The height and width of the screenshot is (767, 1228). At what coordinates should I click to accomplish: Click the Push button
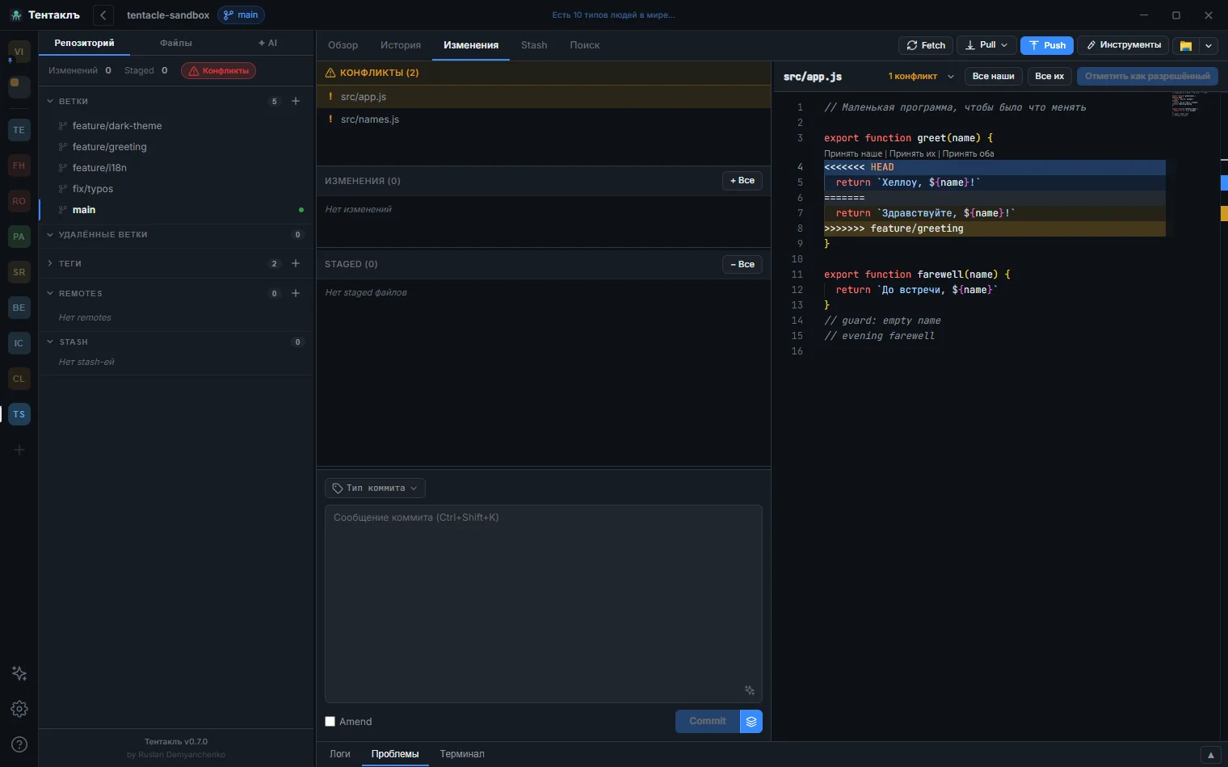coord(1046,45)
